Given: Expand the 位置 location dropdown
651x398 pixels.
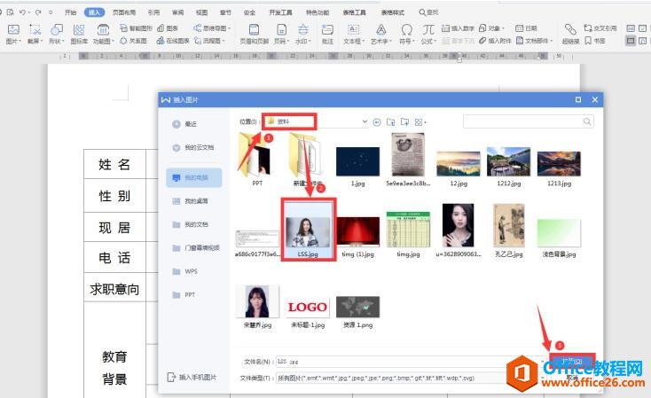Looking at the screenshot, I should (365, 121).
